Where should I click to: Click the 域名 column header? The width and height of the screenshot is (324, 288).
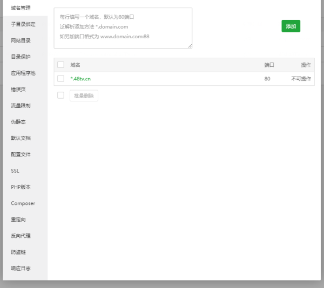tap(75, 65)
